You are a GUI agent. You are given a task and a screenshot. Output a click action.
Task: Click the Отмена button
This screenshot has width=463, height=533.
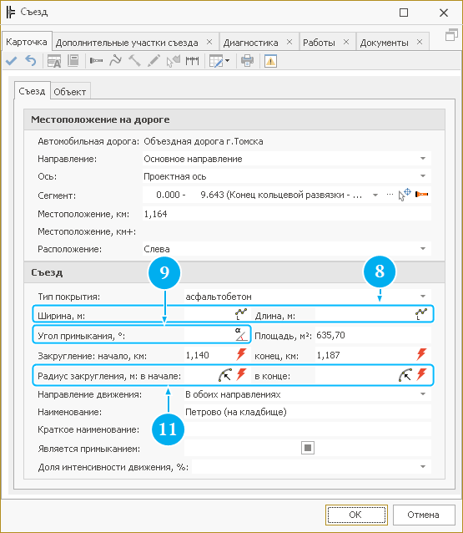click(x=424, y=515)
